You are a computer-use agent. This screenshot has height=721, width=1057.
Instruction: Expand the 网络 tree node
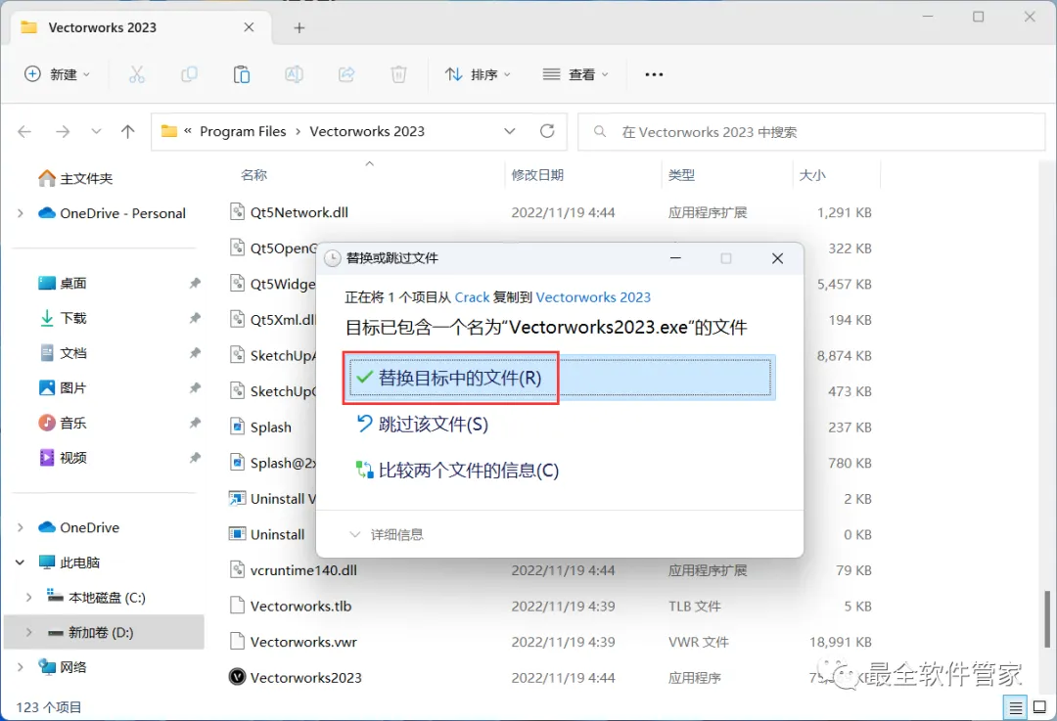click(21, 667)
